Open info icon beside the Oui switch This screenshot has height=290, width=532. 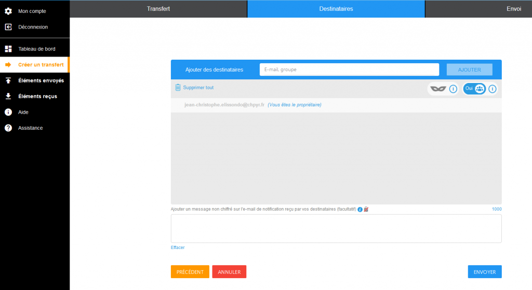(x=493, y=89)
